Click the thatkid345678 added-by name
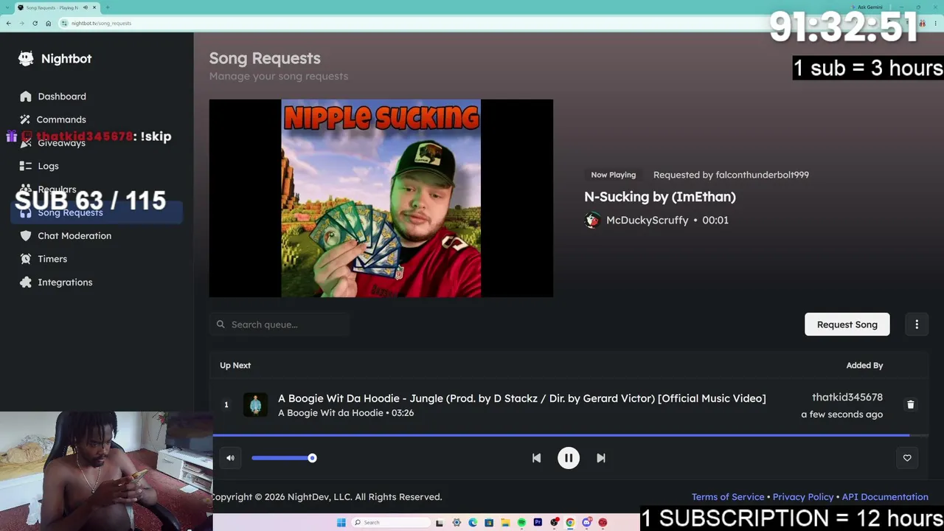The height and width of the screenshot is (531, 944). (847, 398)
